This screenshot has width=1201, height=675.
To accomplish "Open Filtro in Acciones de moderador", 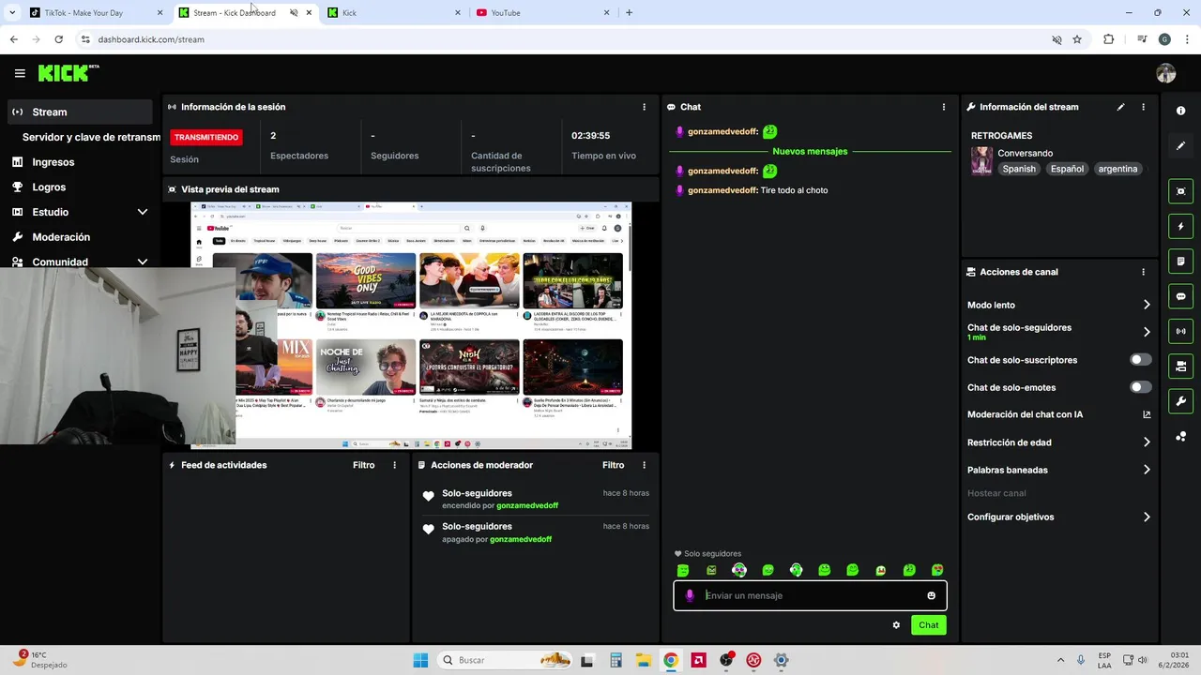I will click(x=613, y=465).
